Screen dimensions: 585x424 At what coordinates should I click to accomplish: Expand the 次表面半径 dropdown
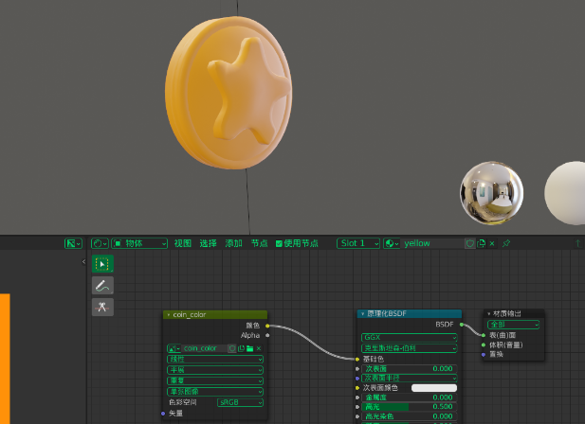pyautogui.click(x=410, y=379)
